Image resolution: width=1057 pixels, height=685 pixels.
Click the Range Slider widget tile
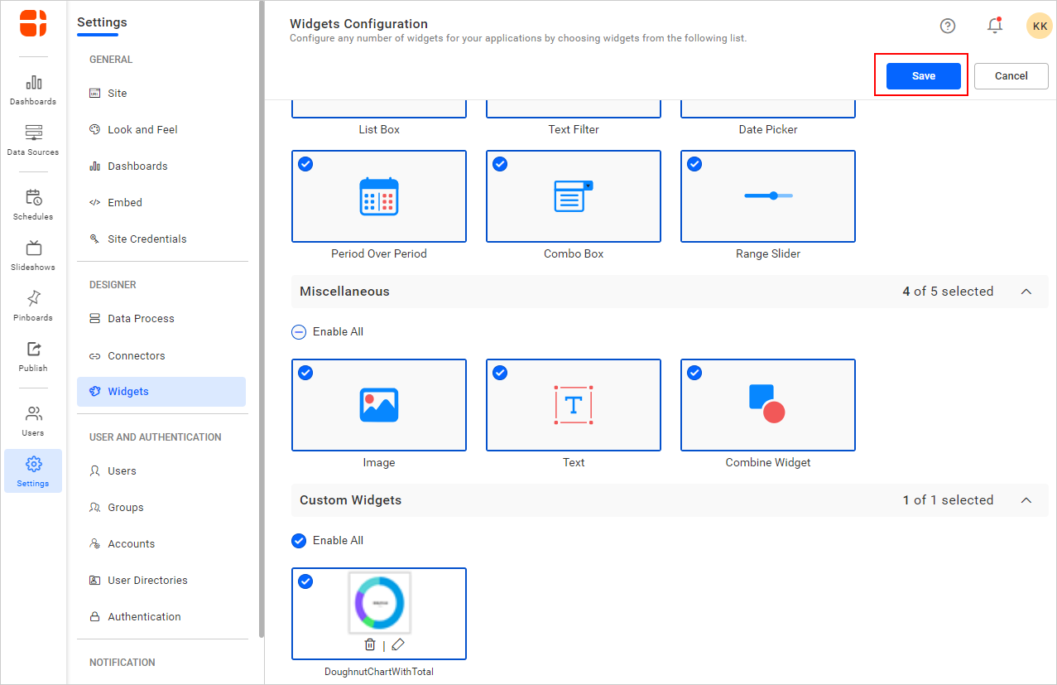pyautogui.click(x=767, y=196)
